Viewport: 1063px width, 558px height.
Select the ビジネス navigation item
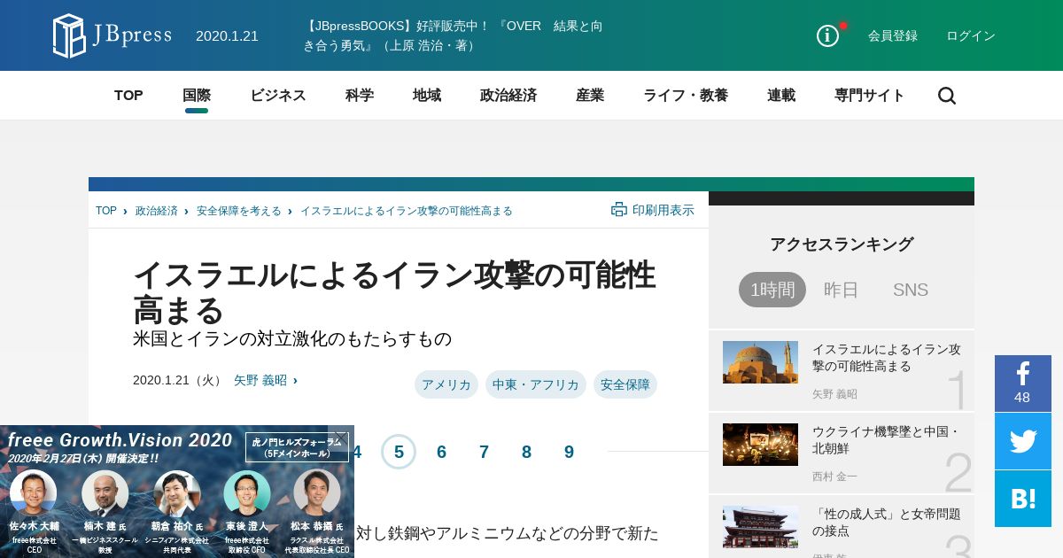tap(278, 96)
